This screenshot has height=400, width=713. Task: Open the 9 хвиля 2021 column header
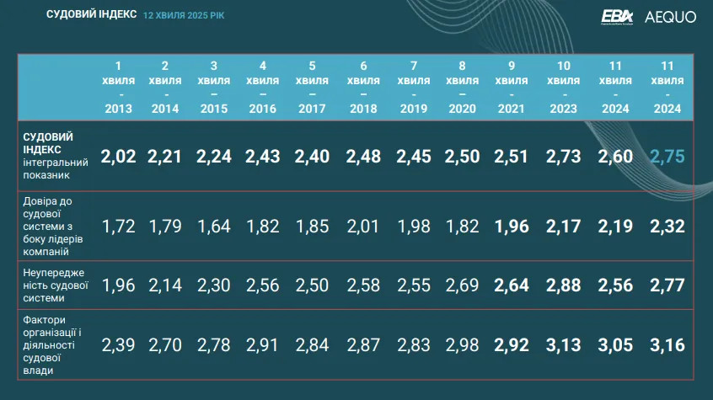[x=512, y=87]
